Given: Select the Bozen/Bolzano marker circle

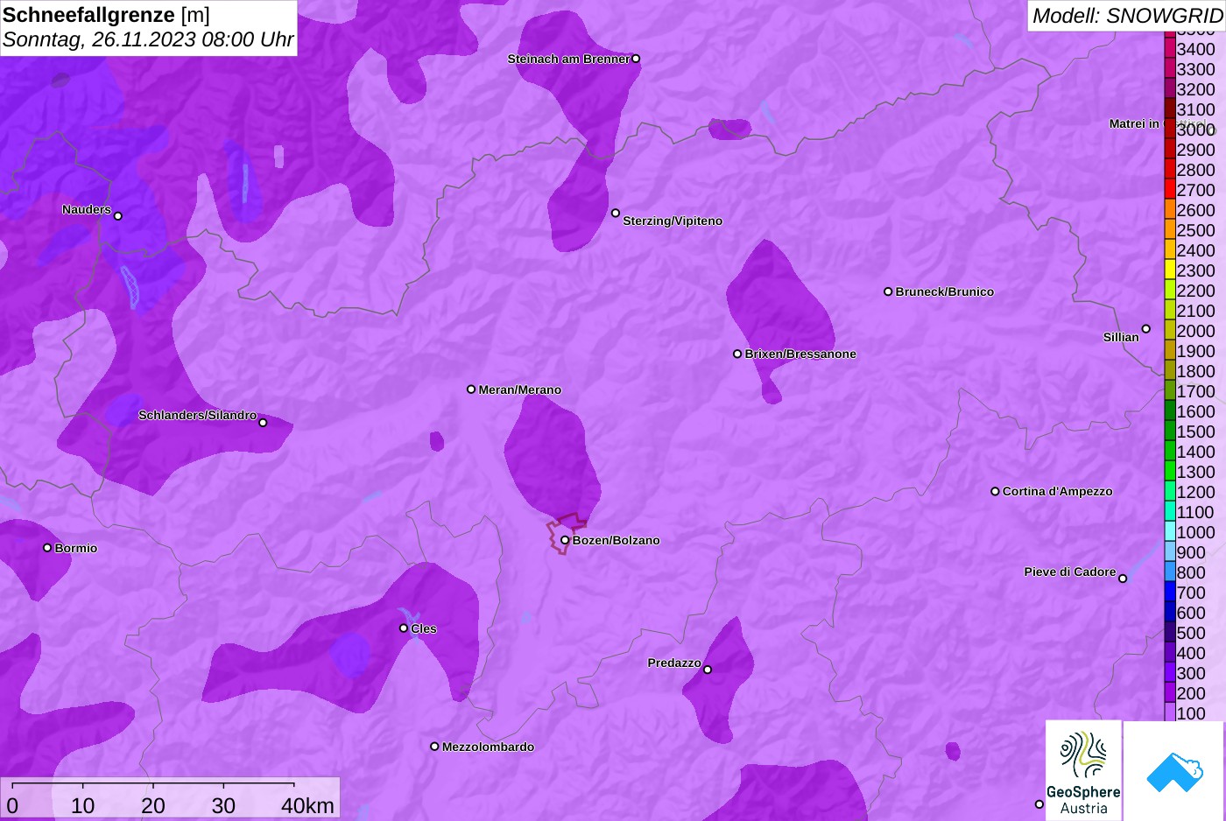Looking at the screenshot, I should 565,540.
